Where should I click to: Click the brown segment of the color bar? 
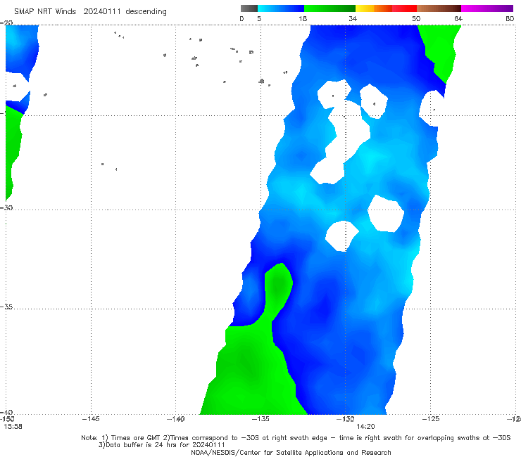tap(439, 8)
